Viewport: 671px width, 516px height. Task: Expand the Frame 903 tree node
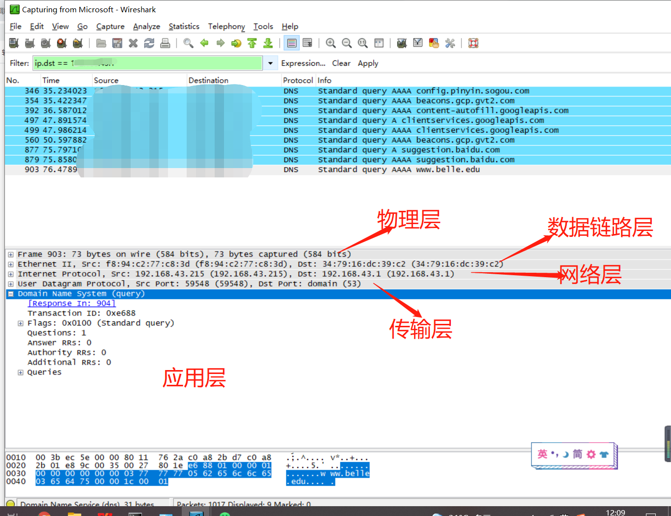coord(11,255)
